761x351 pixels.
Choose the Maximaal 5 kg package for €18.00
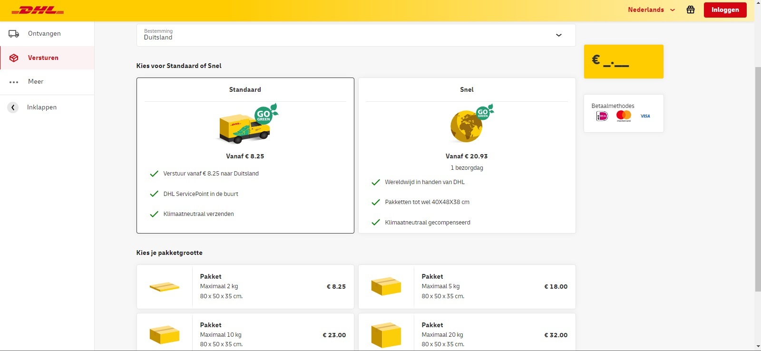[467, 287]
